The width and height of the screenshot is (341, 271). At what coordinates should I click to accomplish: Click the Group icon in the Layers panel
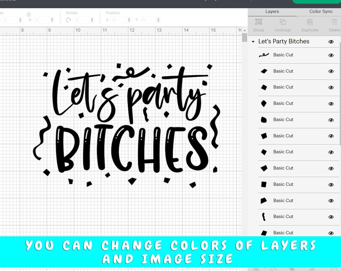[258, 24]
